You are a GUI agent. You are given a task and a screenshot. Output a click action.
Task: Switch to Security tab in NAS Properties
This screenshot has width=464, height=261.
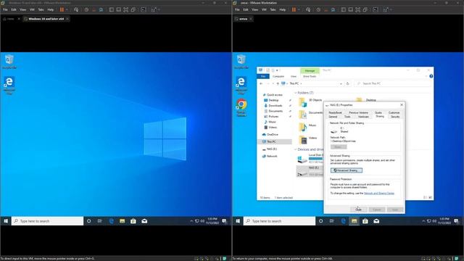pyautogui.click(x=395, y=117)
